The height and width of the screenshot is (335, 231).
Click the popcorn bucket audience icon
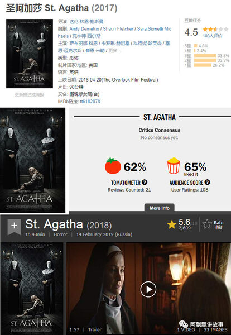tap(174, 166)
